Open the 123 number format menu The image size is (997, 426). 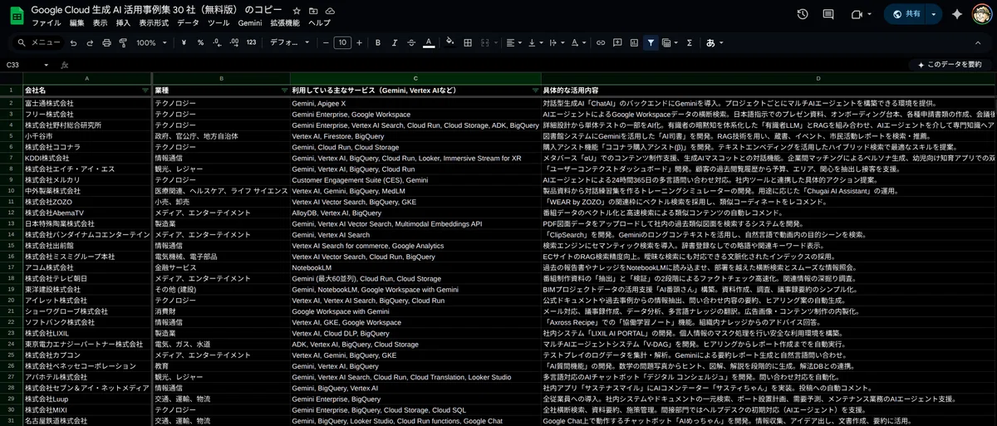[251, 42]
